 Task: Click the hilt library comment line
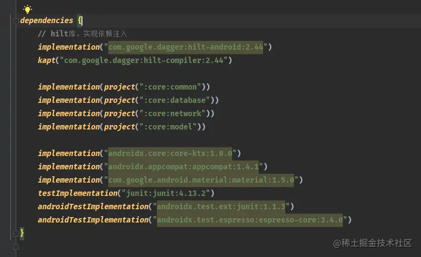pyautogui.click(x=83, y=33)
